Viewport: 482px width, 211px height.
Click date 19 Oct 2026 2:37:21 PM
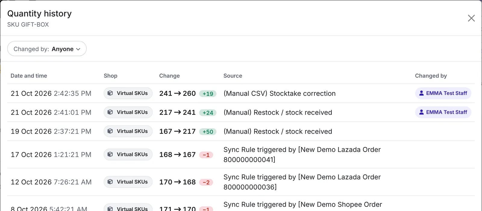click(51, 131)
